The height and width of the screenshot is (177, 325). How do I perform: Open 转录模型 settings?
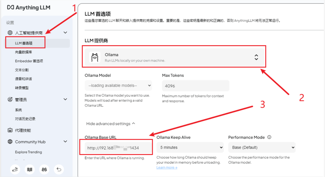tap(22, 88)
